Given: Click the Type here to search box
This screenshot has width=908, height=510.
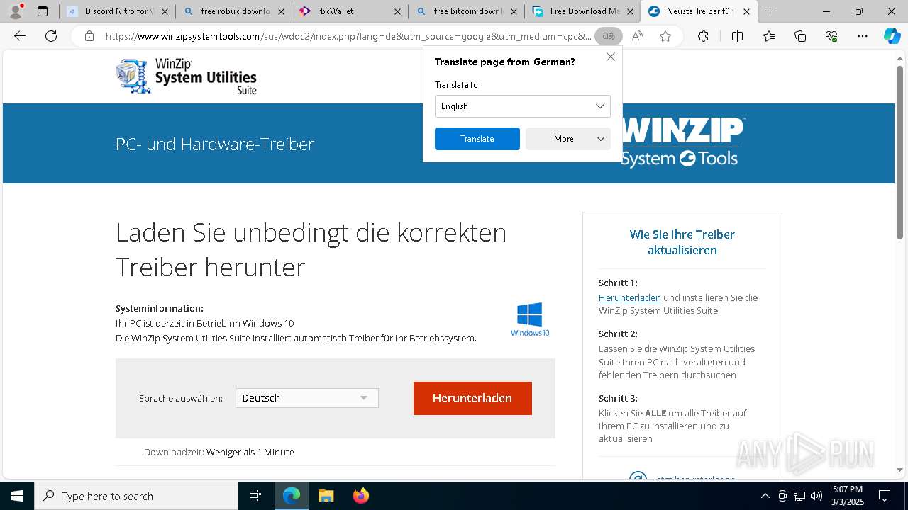Looking at the screenshot, I should click(x=136, y=496).
